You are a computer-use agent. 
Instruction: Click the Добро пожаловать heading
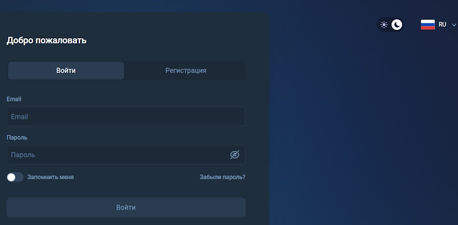click(x=46, y=41)
